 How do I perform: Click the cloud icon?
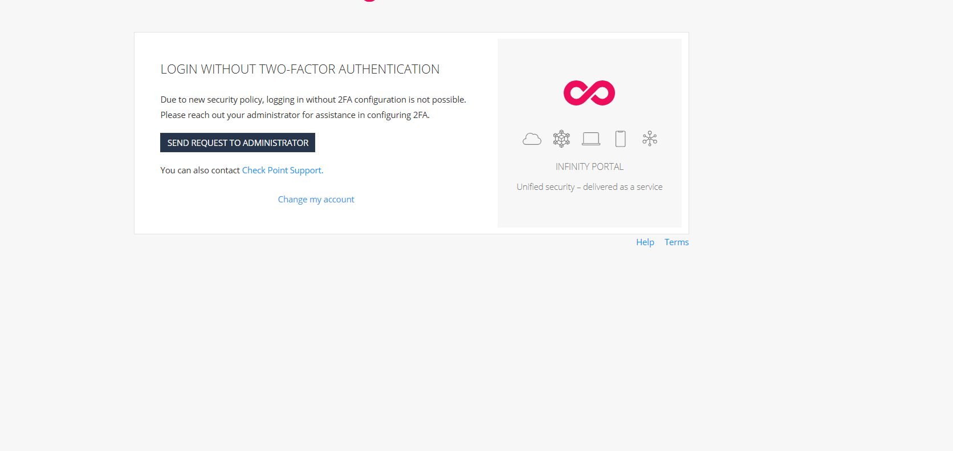pos(532,139)
